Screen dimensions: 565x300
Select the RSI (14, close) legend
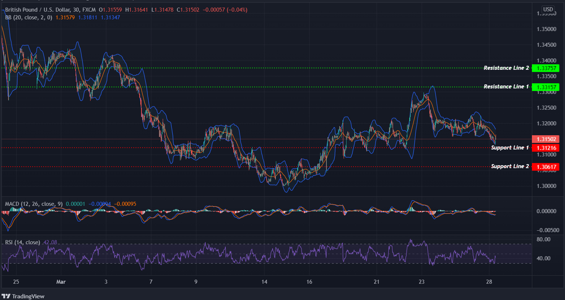22,242
